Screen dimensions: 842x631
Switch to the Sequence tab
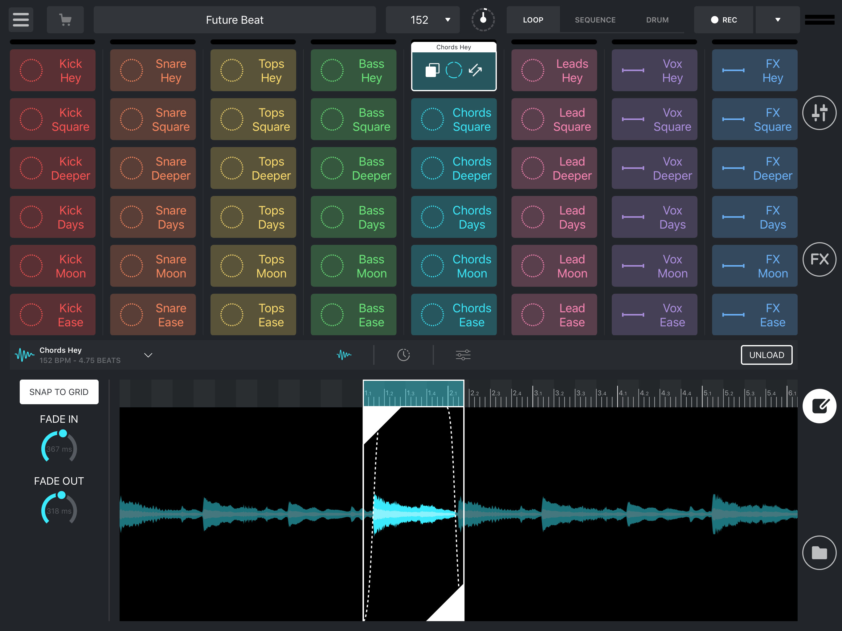pos(595,20)
